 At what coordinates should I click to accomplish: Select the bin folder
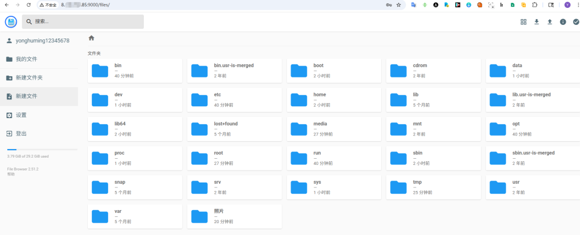(x=135, y=71)
